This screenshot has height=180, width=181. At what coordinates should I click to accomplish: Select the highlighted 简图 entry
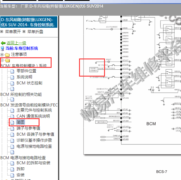click(20, 122)
